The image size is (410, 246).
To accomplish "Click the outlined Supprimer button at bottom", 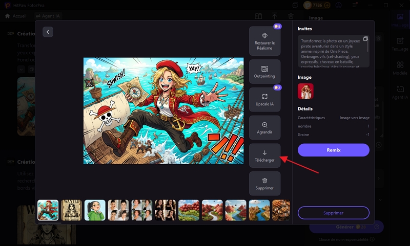I will click(334, 213).
